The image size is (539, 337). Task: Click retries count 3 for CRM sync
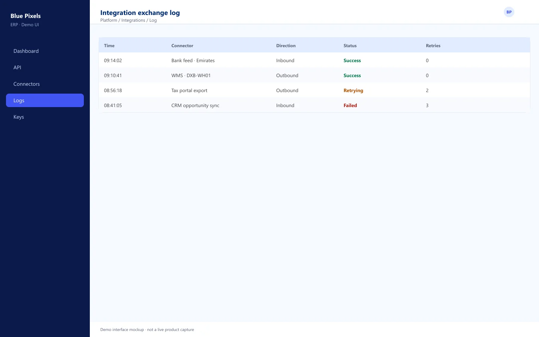427,105
